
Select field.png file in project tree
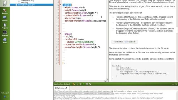[24, 2]
